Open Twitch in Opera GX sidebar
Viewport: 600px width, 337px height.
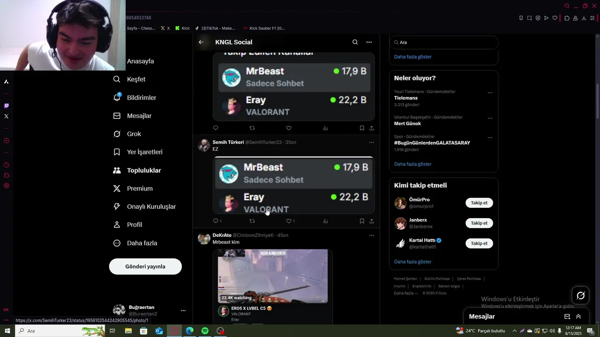click(6, 106)
